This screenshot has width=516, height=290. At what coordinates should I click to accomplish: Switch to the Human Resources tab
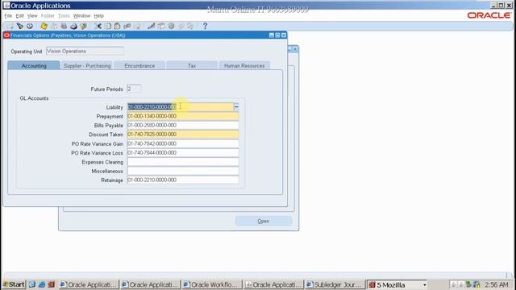pos(244,66)
